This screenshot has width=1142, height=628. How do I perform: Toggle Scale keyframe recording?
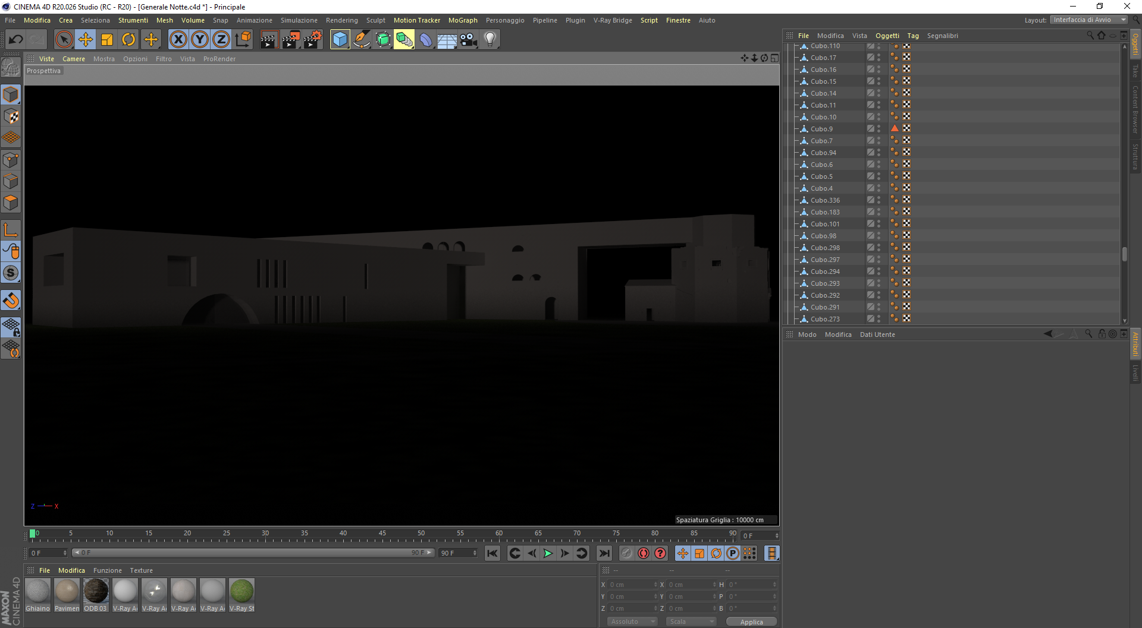pyautogui.click(x=699, y=553)
